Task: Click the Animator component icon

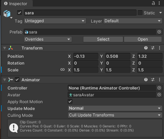Action: coord(11,80)
